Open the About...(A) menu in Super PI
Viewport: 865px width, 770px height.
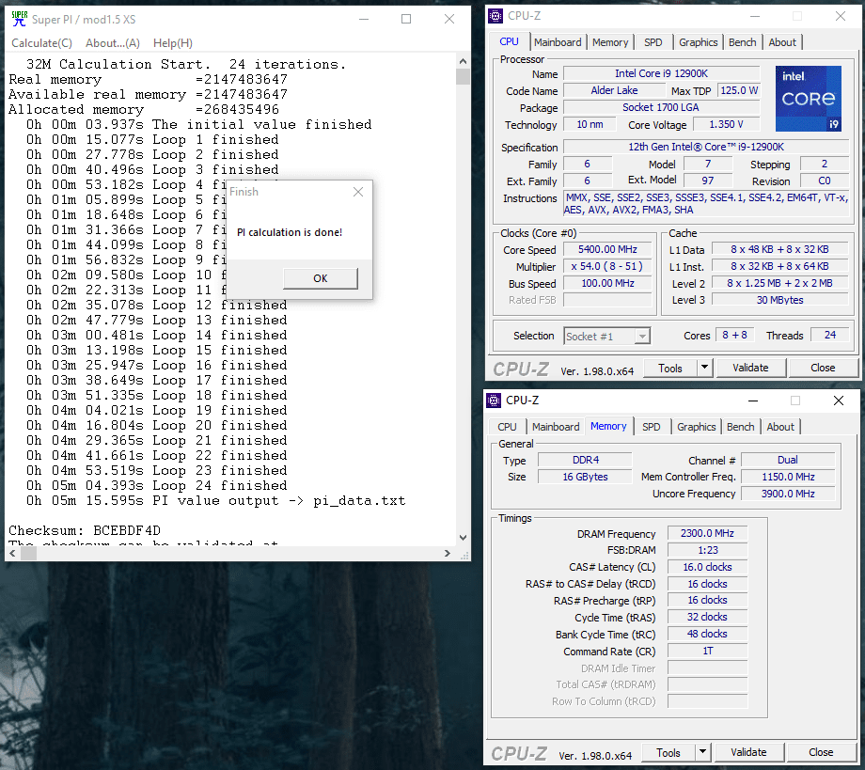pyautogui.click(x=113, y=43)
